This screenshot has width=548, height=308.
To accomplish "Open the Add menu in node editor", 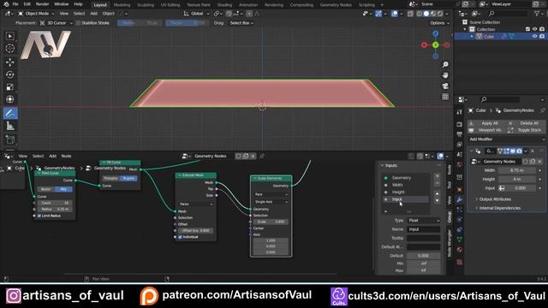I will 52,156.
